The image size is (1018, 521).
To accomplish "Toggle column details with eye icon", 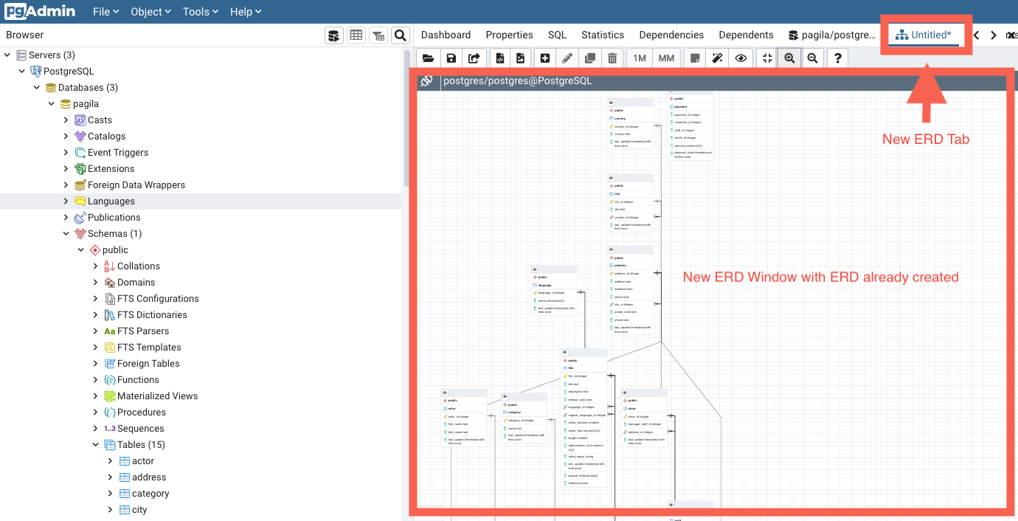I will 741,58.
